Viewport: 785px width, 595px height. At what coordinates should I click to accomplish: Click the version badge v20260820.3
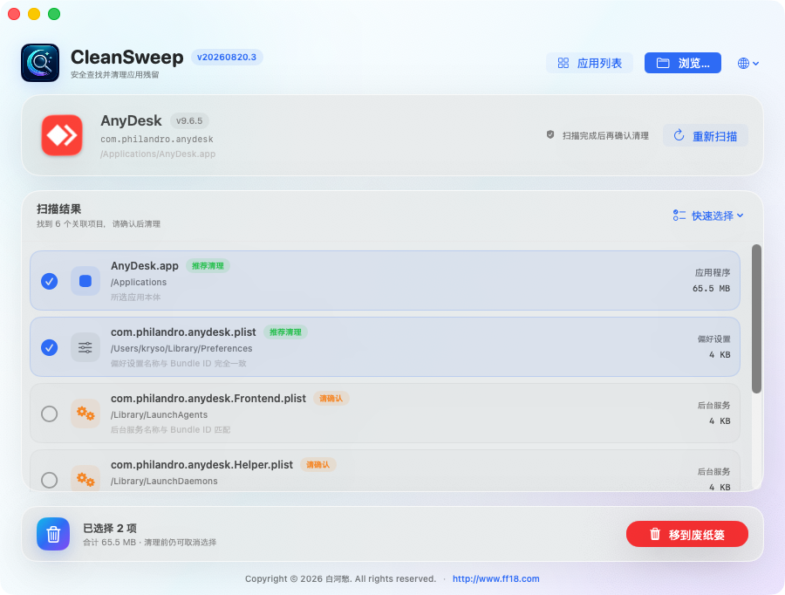point(227,57)
